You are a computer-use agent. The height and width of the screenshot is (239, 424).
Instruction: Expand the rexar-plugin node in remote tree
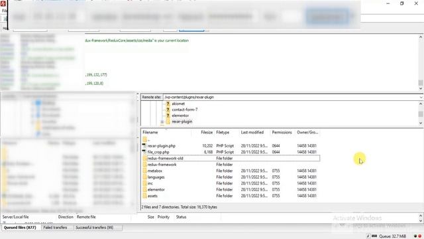click(162, 122)
